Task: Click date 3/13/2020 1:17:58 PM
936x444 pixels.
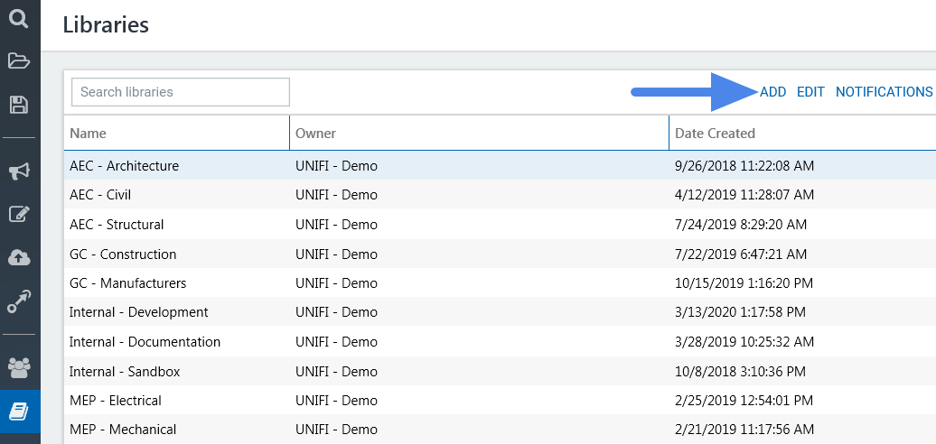Action: (740, 312)
